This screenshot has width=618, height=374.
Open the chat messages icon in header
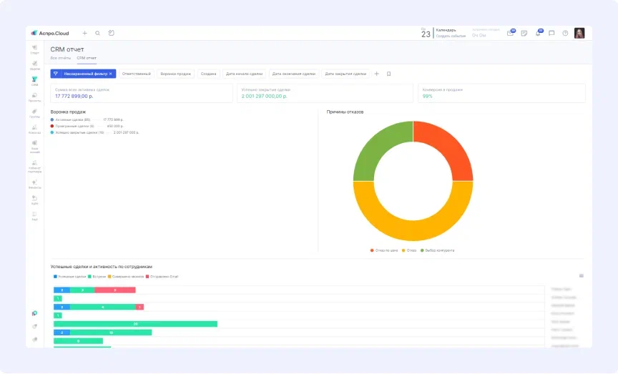pyautogui.click(x=551, y=33)
